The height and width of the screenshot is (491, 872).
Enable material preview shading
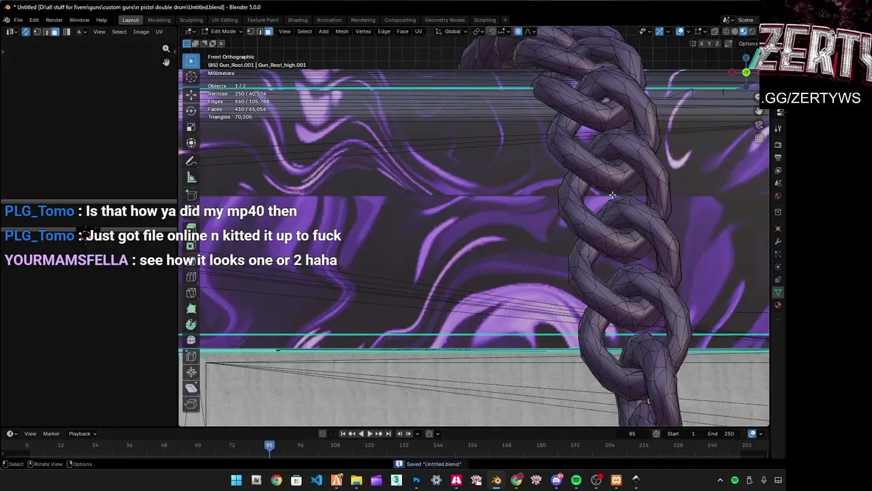(743, 31)
